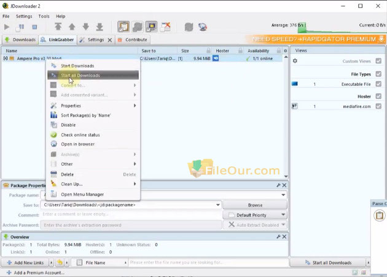Click the restore links arrow icon
The image size is (387, 277).
click(60, 262)
